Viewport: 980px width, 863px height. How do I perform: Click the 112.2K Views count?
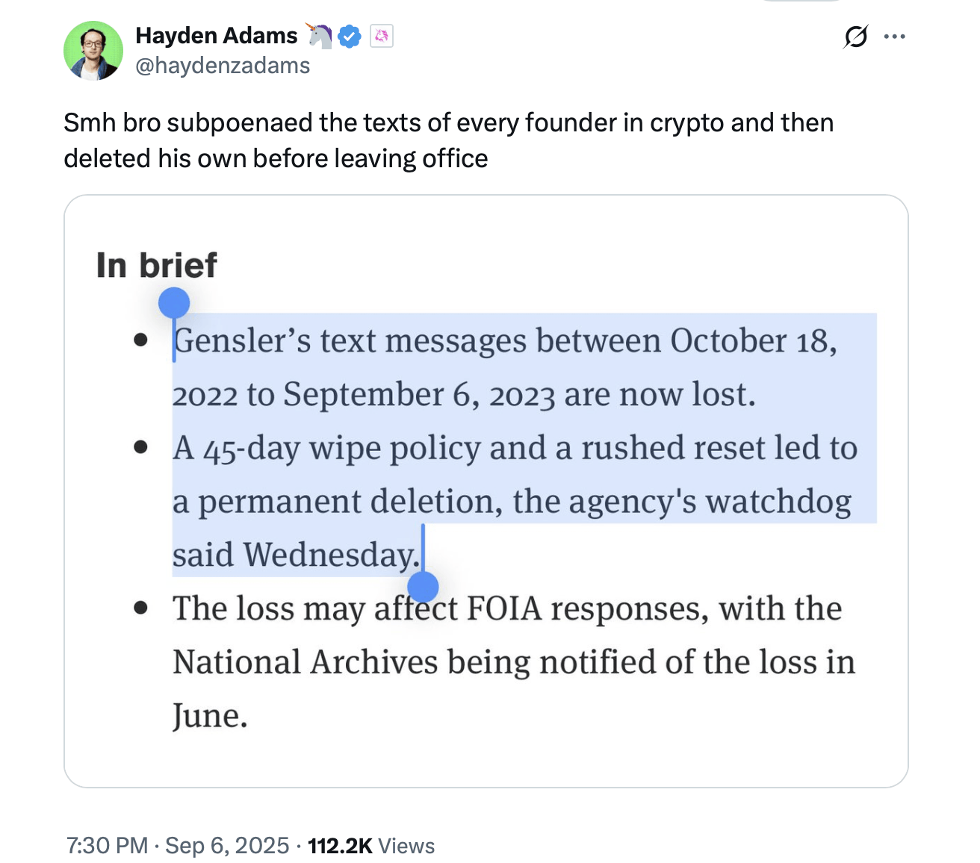coord(371,845)
